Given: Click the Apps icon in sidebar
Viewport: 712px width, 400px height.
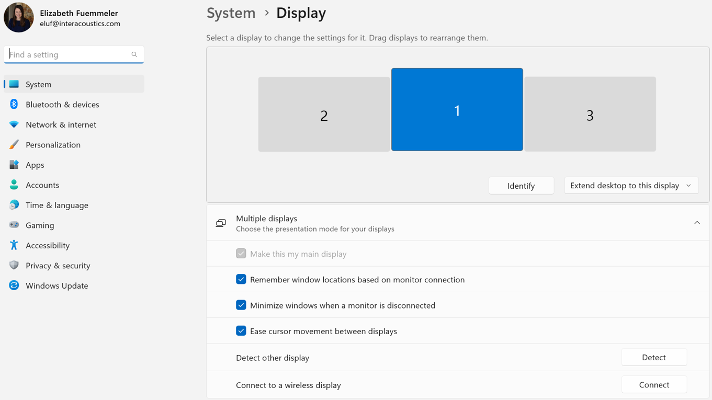Looking at the screenshot, I should tap(14, 165).
